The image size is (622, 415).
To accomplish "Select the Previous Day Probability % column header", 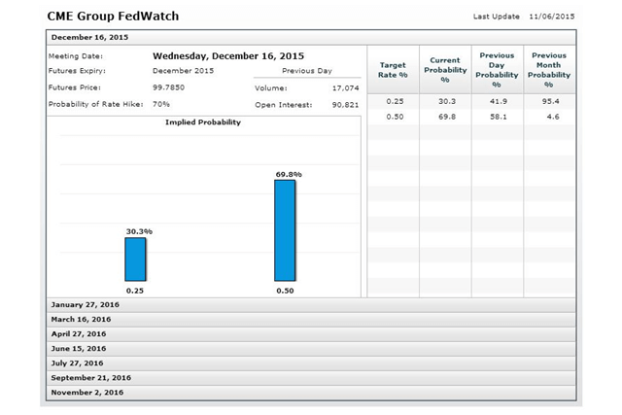I will 497,70.
